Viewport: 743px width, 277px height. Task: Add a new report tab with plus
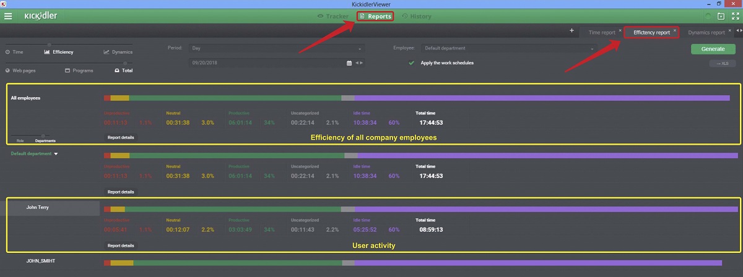[571, 30]
